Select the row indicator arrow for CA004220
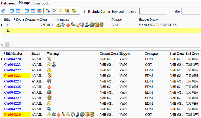This screenshot has height=118, width=201. [2, 59]
